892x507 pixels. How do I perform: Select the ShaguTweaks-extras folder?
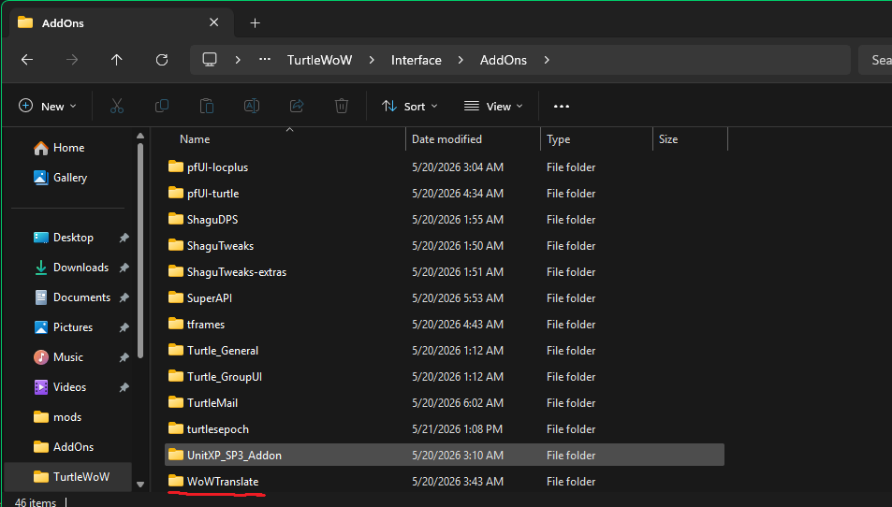tap(445, 271)
